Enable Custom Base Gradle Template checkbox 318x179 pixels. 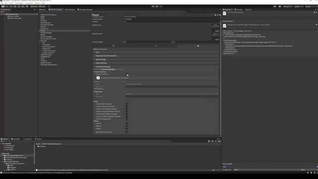127,114
